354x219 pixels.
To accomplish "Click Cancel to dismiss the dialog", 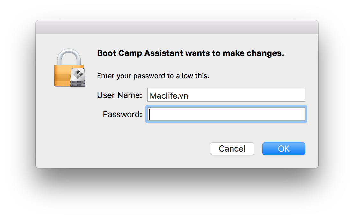I will [x=232, y=148].
